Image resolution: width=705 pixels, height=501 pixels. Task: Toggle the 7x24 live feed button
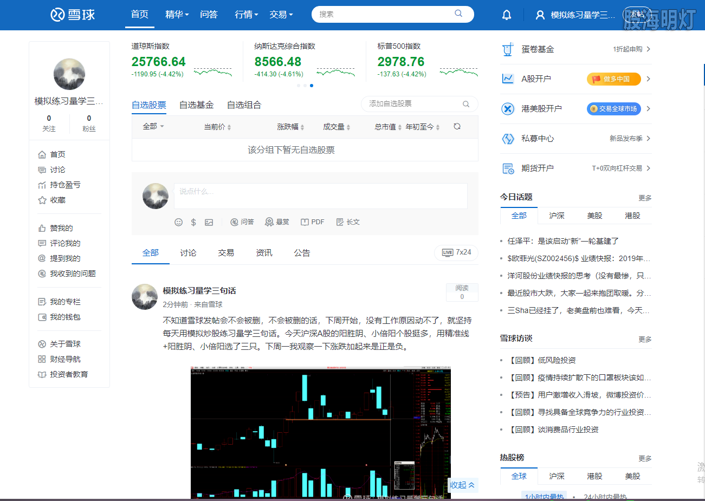coord(456,252)
